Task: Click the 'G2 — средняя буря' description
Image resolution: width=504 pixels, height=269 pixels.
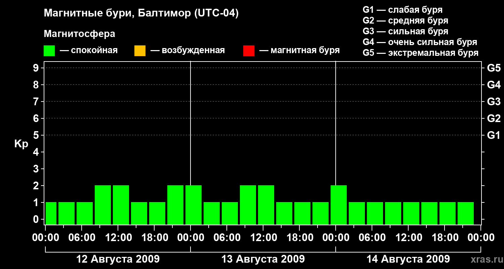Action: pos(405,21)
